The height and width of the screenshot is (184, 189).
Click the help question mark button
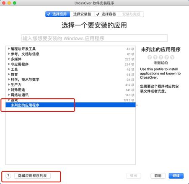tap(8, 176)
